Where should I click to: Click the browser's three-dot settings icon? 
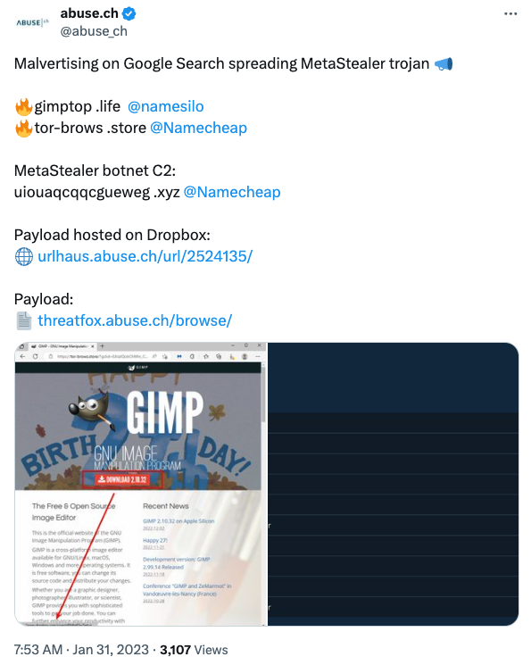click(257, 357)
